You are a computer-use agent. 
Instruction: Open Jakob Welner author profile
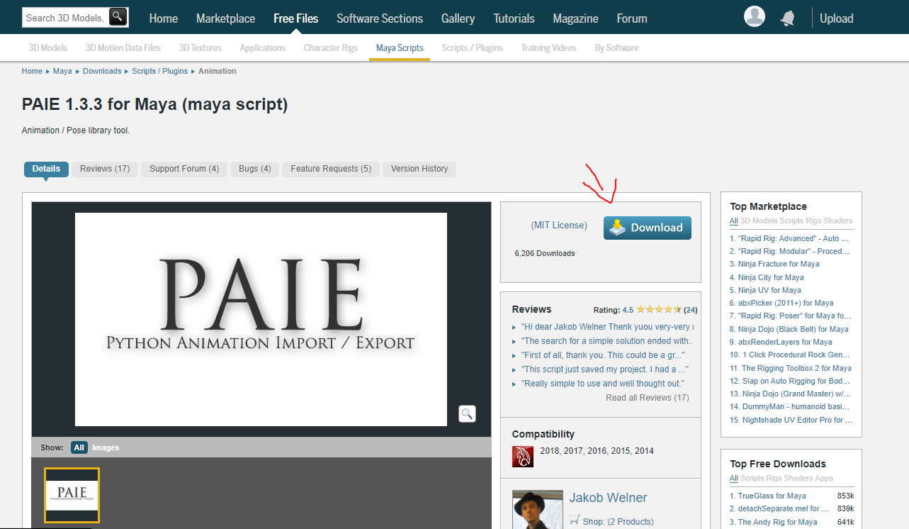[608, 498]
